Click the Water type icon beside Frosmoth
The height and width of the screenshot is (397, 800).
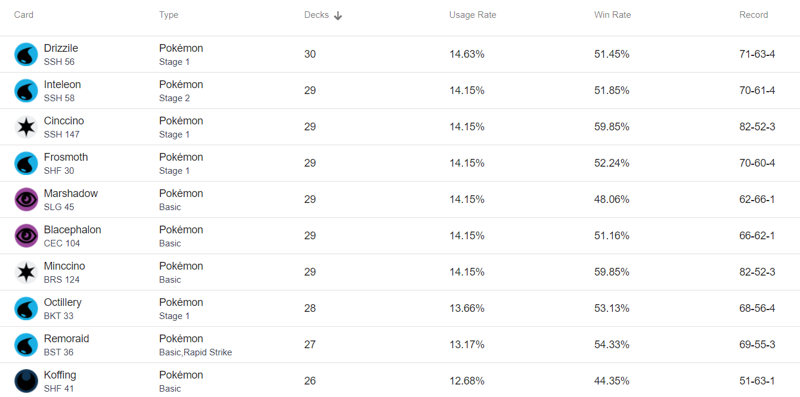pyautogui.click(x=26, y=163)
